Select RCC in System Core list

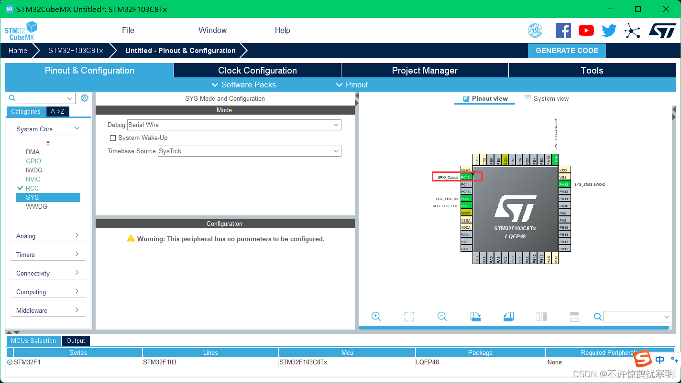[x=32, y=188]
